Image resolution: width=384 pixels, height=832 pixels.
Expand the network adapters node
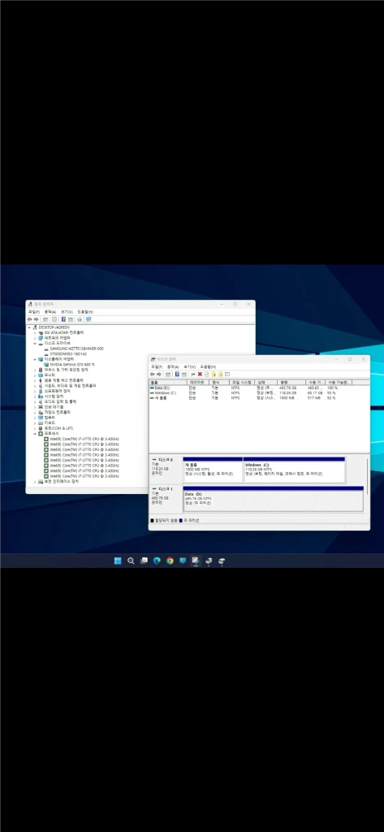(x=35, y=338)
